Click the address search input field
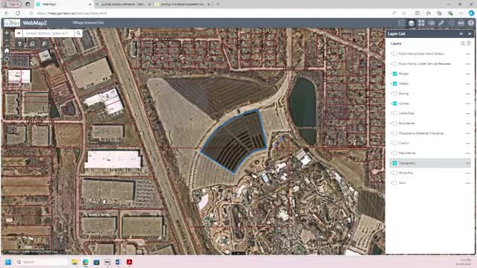 coord(48,33)
